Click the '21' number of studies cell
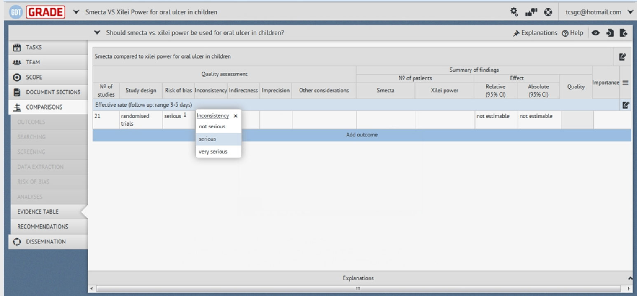 [106, 120]
